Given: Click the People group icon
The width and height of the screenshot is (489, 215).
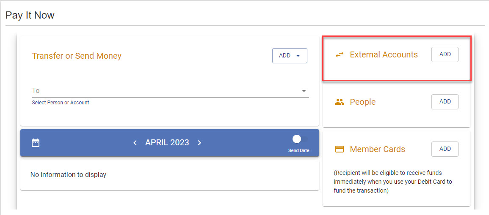Looking at the screenshot, I should pos(340,102).
